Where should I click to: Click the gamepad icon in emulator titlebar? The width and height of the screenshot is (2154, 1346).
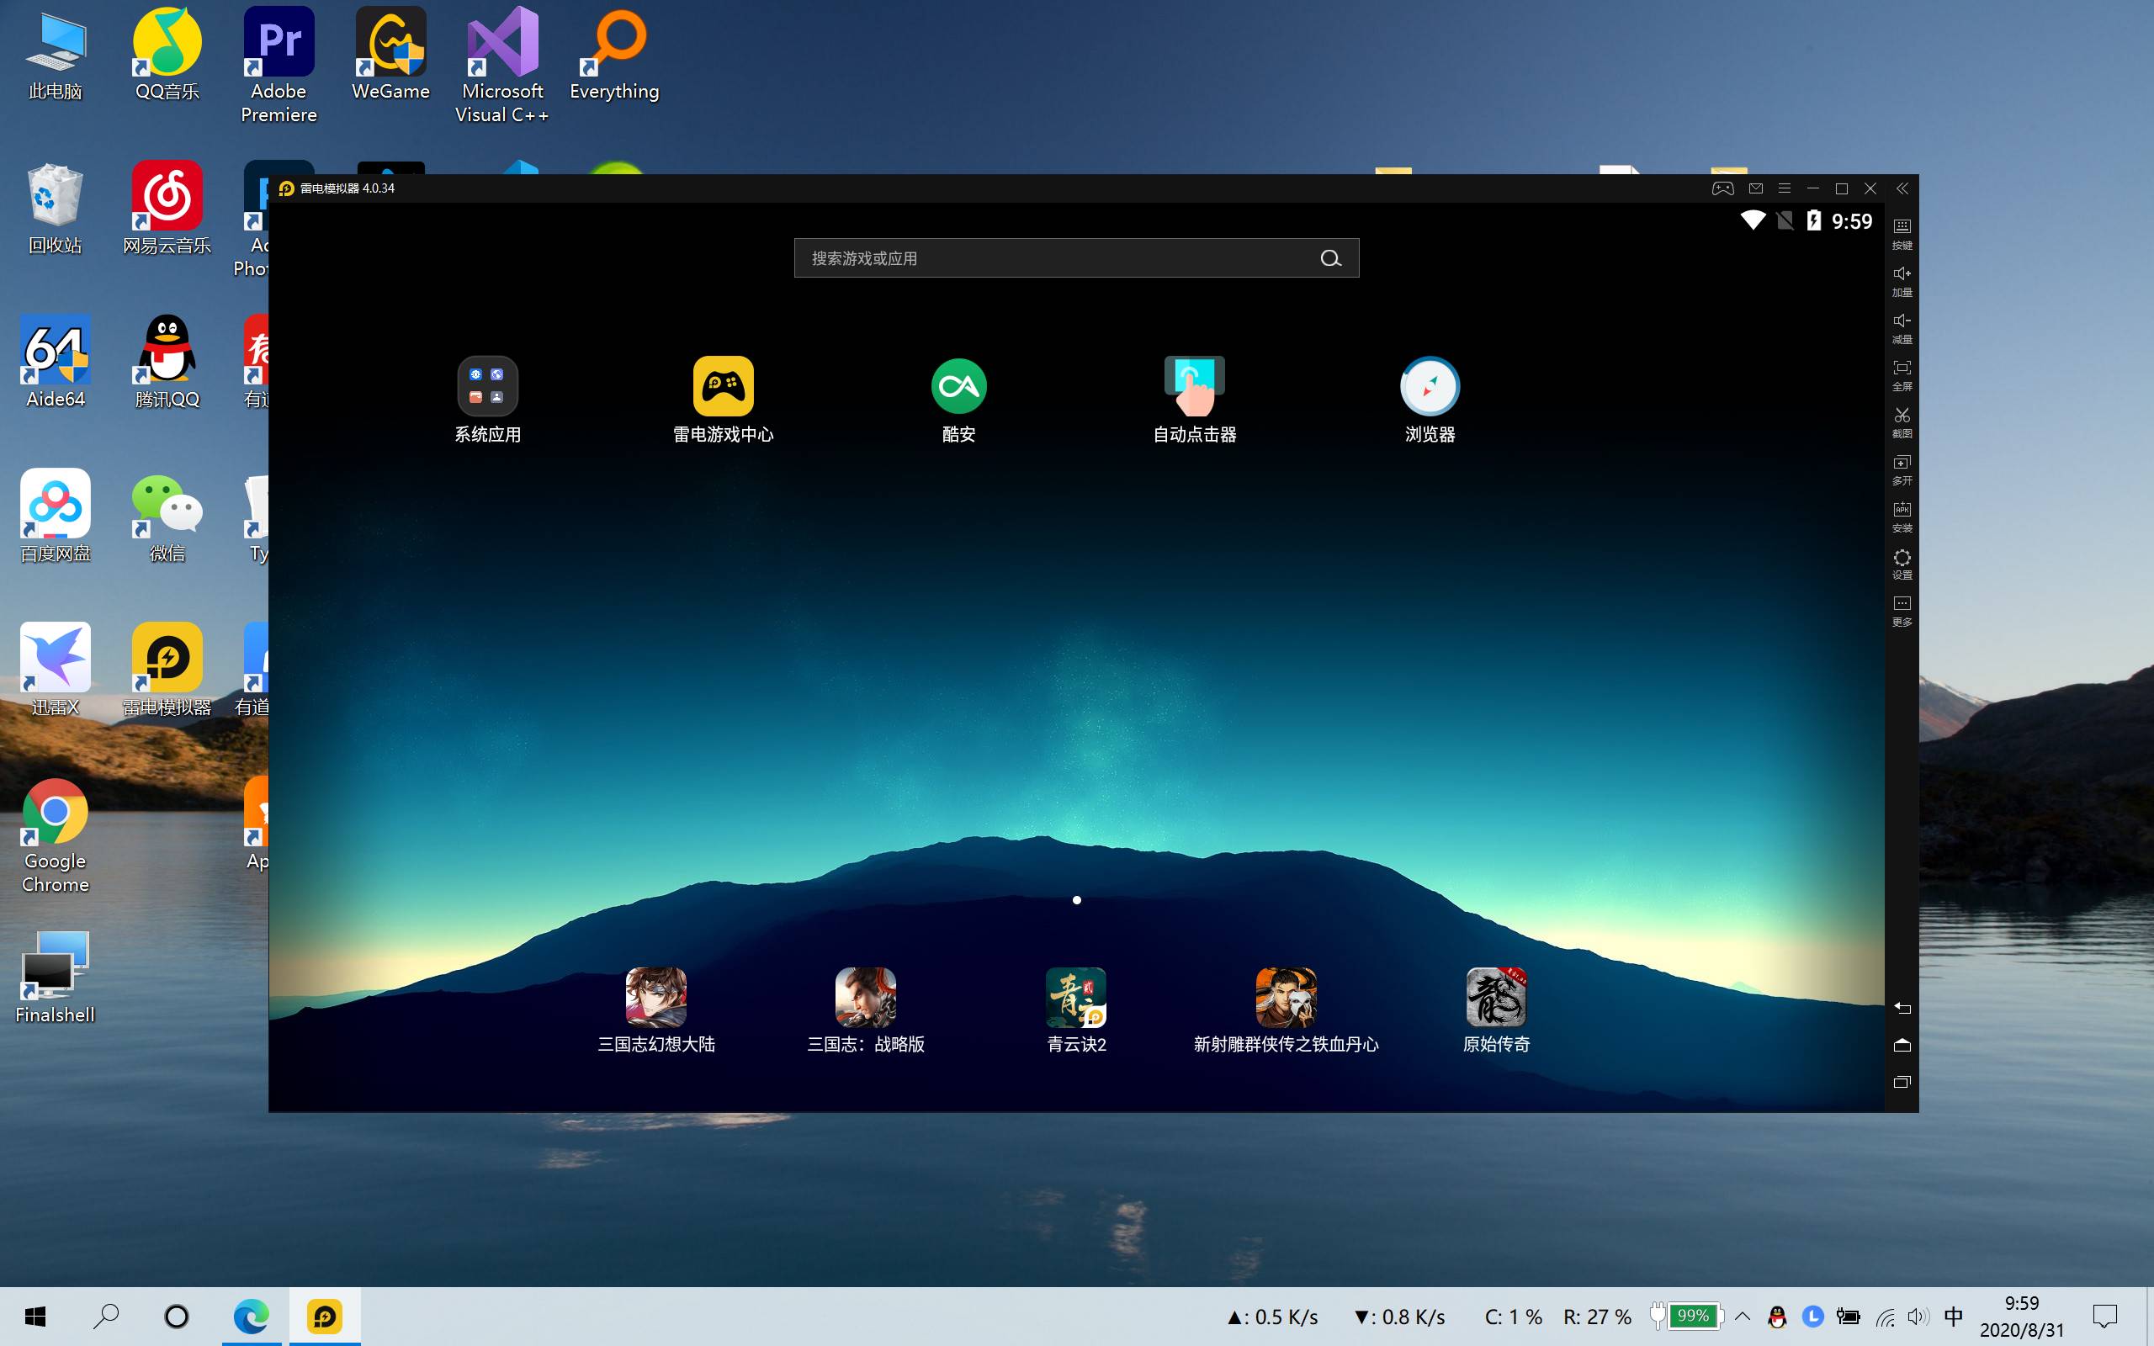[1722, 188]
